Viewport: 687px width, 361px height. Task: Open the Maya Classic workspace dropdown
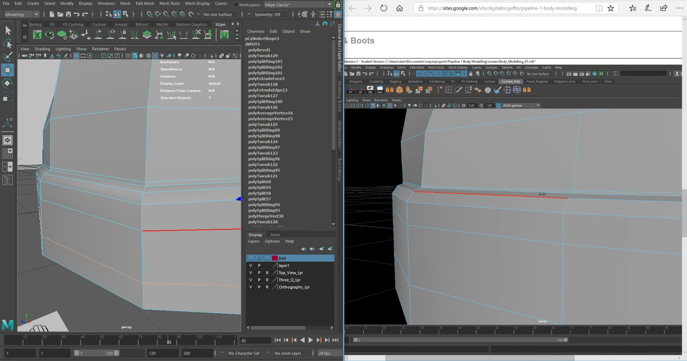pyautogui.click(x=298, y=5)
